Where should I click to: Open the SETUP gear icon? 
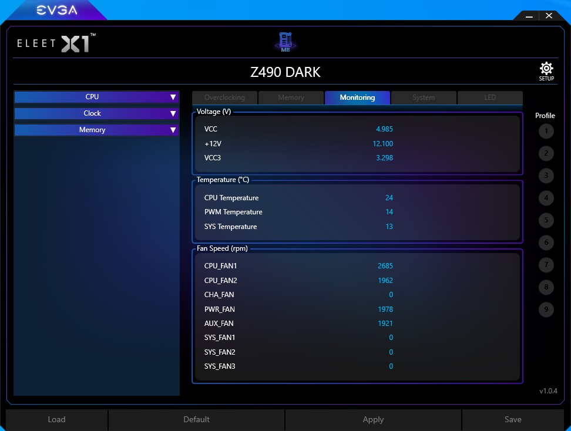[546, 72]
